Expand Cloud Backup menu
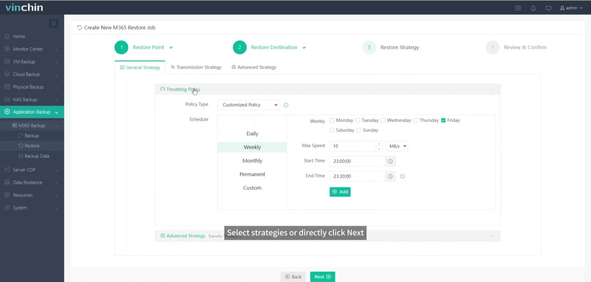 click(32, 74)
